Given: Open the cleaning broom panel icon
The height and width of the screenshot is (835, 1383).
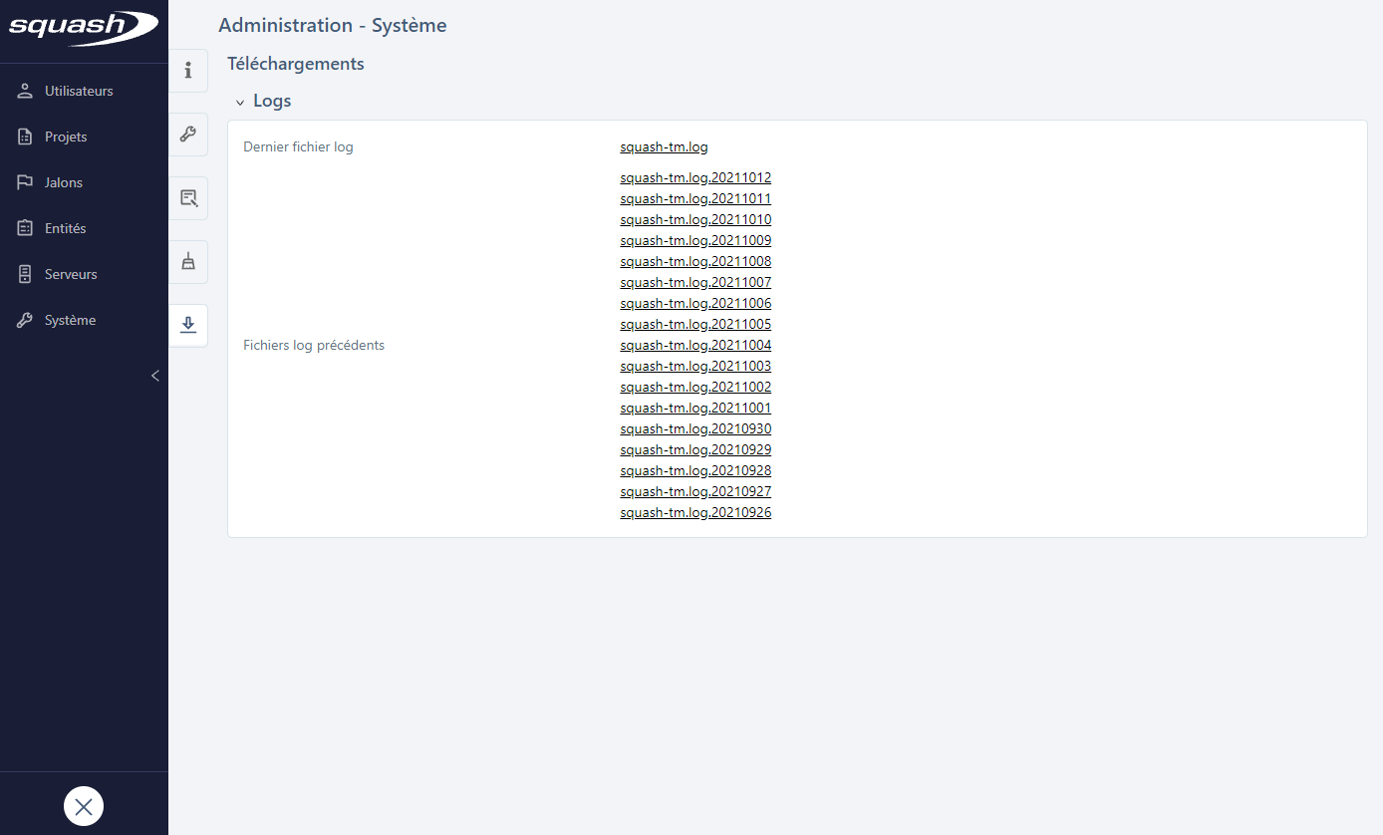Looking at the screenshot, I should click(x=187, y=262).
